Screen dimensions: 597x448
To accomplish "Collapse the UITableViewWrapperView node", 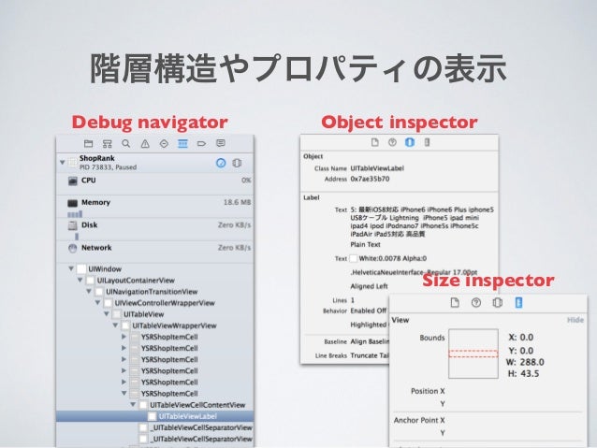I will (115, 325).
